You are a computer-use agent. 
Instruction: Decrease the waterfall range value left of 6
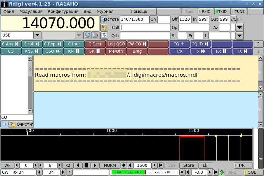tap(40, 165)
